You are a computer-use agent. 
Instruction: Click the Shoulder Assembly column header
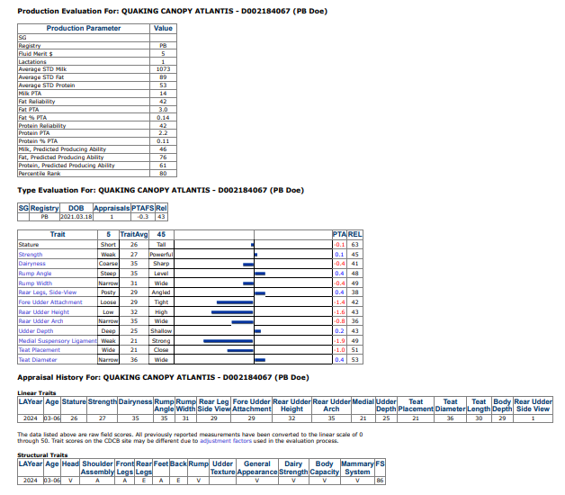point(97,468)
